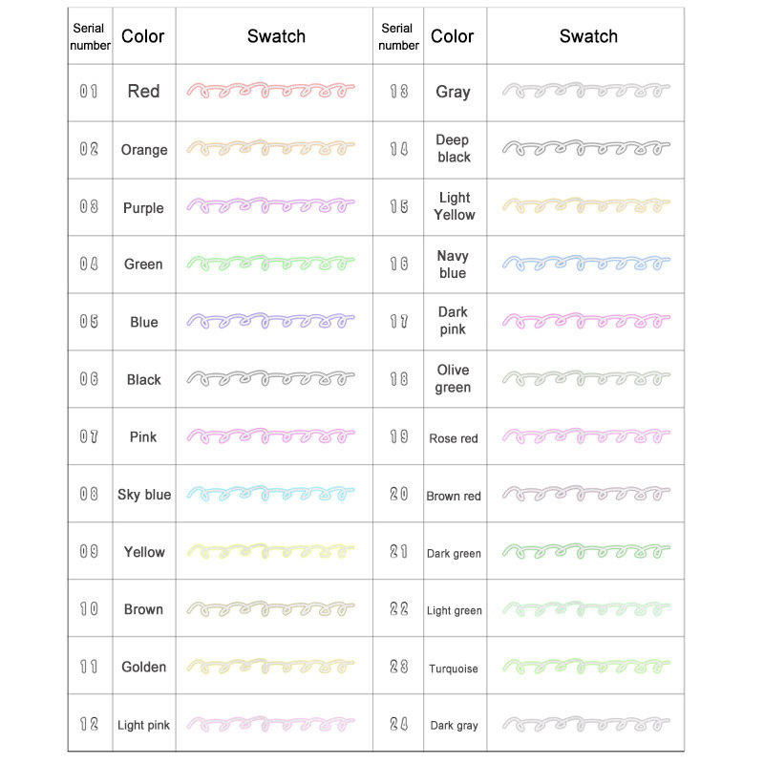Click the "Light Yellow" color name
Image resolution: width=764 pixels, height=764 pixels.
coord(455,206)
